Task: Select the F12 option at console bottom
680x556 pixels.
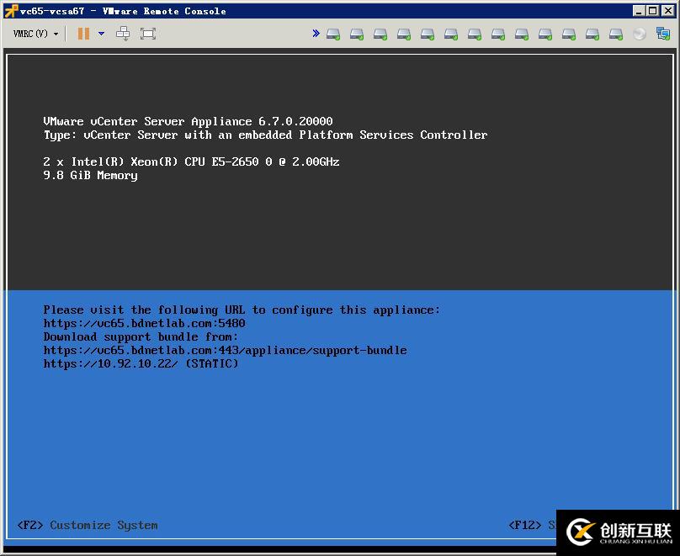Action: point(532,525)
